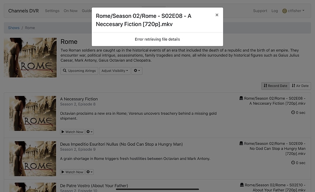
Task: Watch Now for Deus Impeditio Esuritori Nullus
Action: click(x=72, y=172)
